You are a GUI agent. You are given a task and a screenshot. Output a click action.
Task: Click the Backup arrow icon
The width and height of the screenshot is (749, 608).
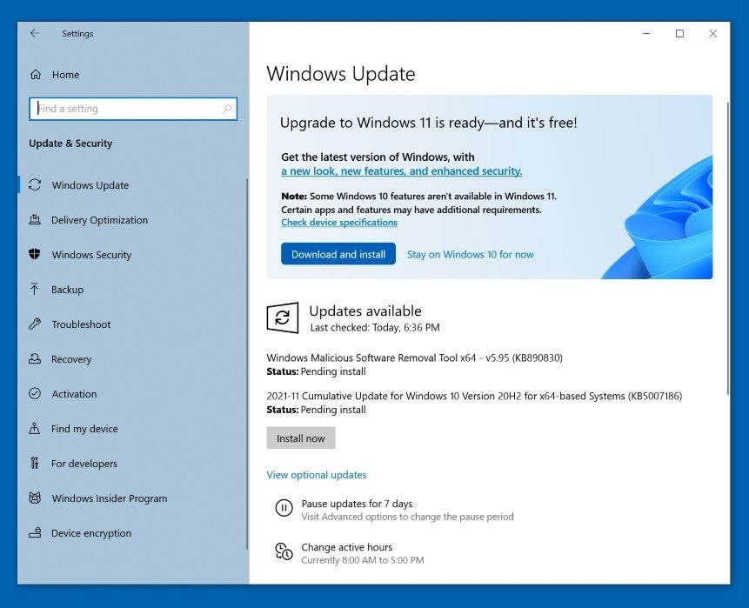[35, 289]
